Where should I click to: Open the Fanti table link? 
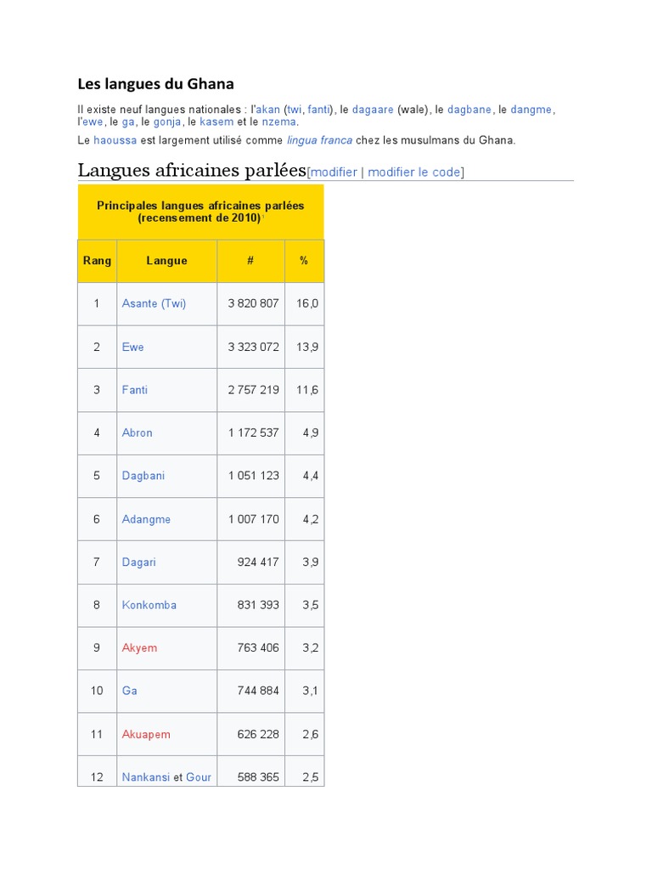135,390
